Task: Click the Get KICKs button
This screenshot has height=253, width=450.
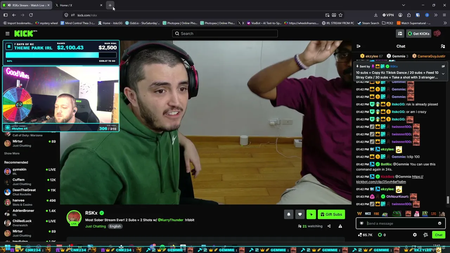Action: click(x=418, y=34)
